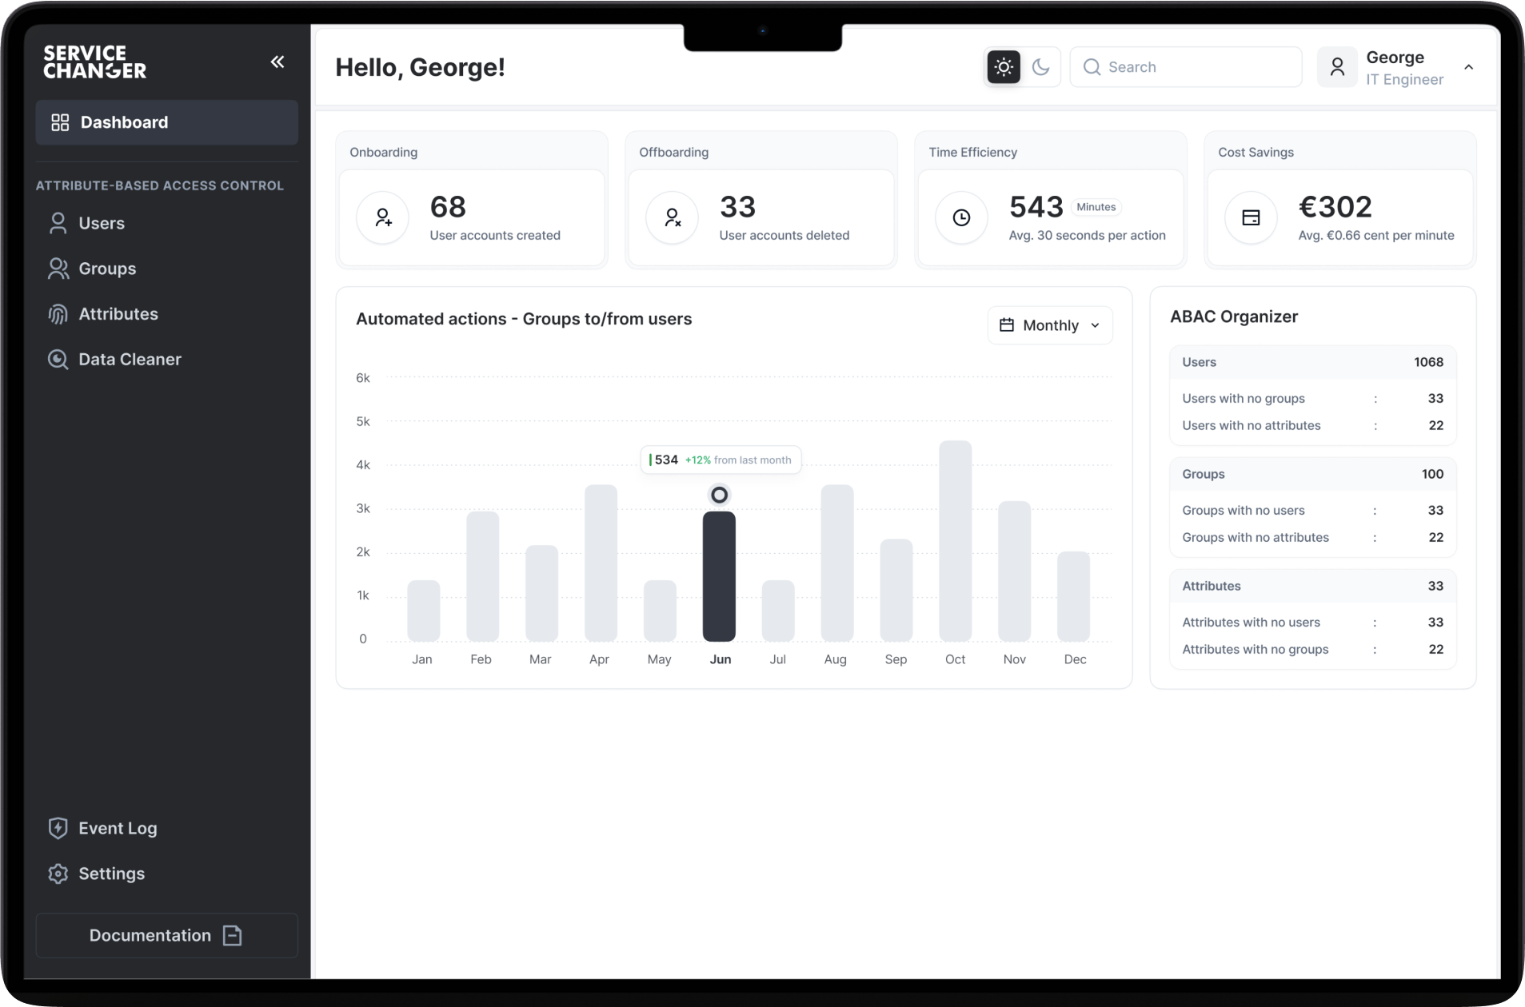Collapse the sidebar with the double chevron
Image resolution: width=1525 pixels, height=1007 pixels.
click(x=277, y=62)
